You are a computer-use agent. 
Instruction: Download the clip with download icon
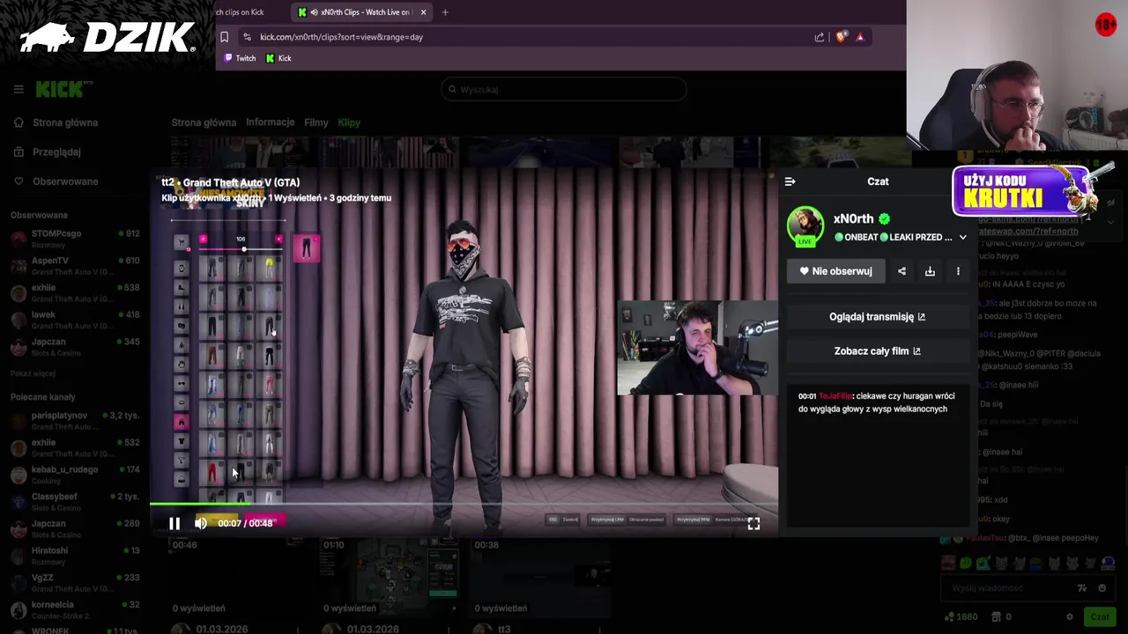point(930,271)
